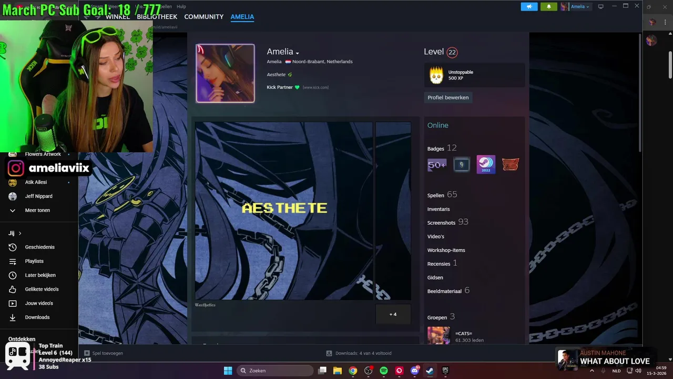This screenshot has height=379, width=673.
Task: Open the BIBLIOTHEEK library tab
Action: click(x=157, y=17)
